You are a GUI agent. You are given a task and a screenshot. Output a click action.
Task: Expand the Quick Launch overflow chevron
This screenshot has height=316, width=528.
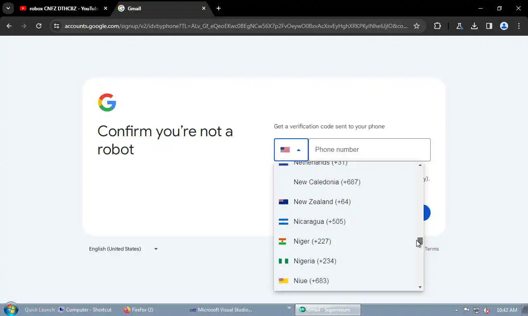(x=289, y=308)
